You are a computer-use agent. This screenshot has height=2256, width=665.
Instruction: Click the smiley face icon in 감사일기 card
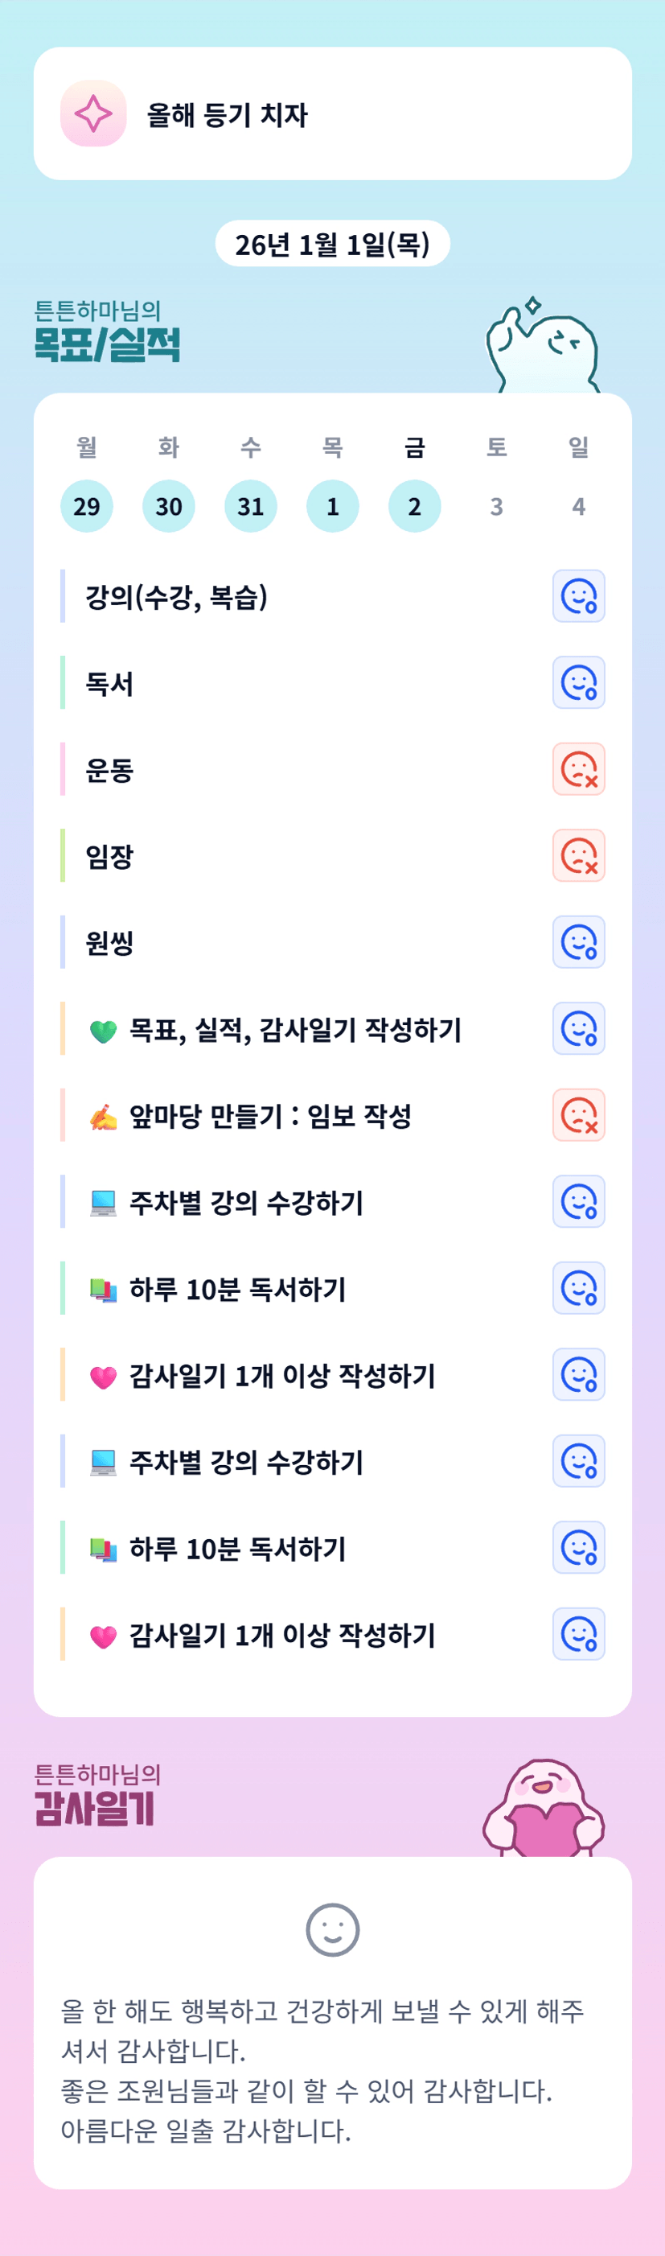tap(333, 1929)
